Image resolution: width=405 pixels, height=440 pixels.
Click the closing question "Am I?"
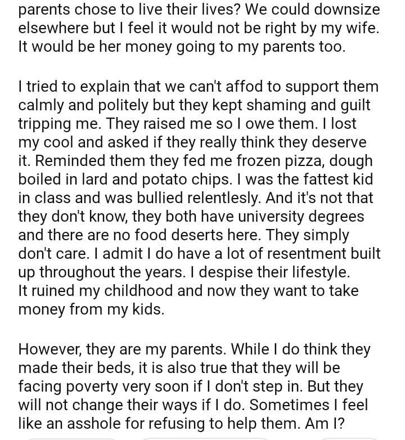pos(332,423)
